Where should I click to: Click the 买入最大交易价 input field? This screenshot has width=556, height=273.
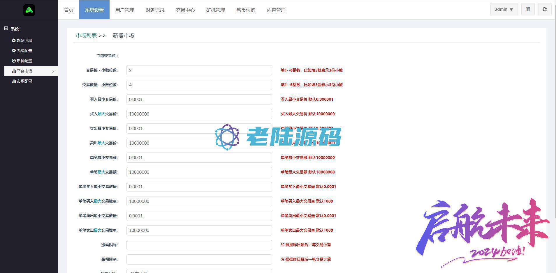(x=199, y=114)
